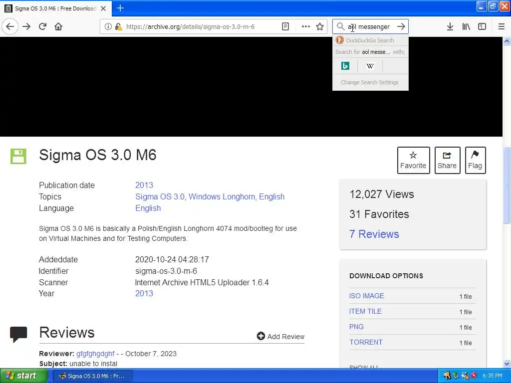Image resolution: width=511 pixels, height=383 pixels.
Task: Click the Favorite button
Action: click(x=413, y=160)
